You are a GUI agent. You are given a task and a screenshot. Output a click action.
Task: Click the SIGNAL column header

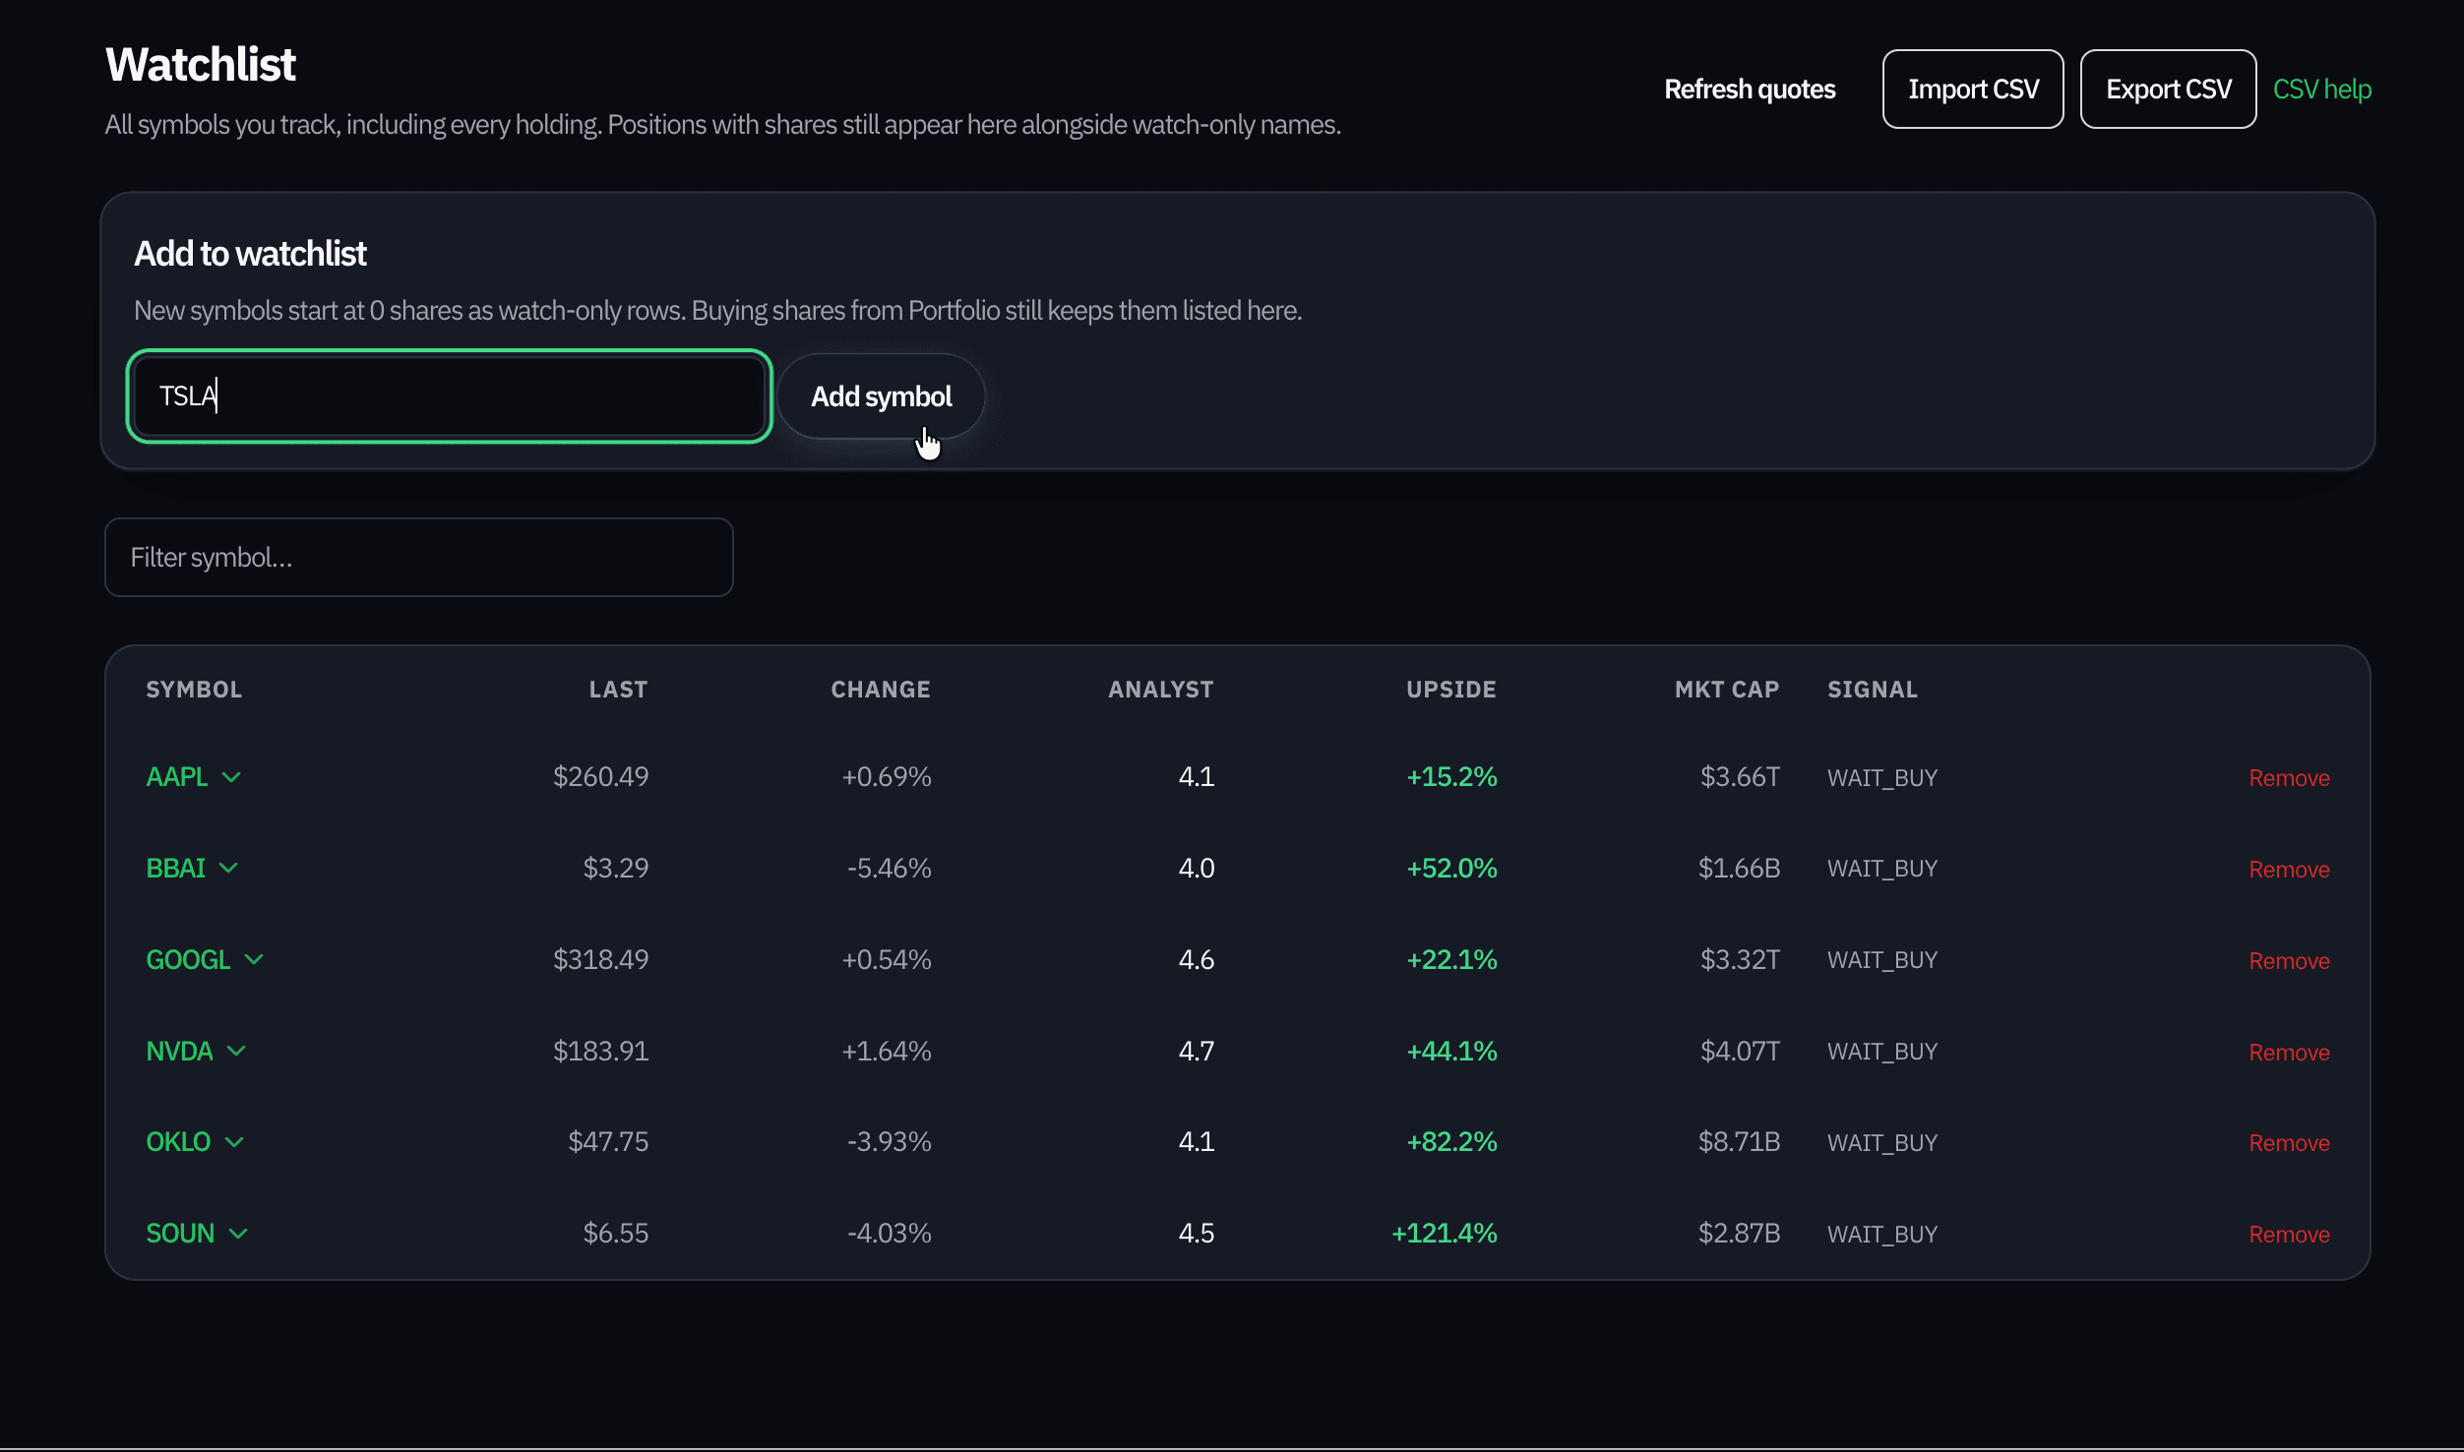1873,690
